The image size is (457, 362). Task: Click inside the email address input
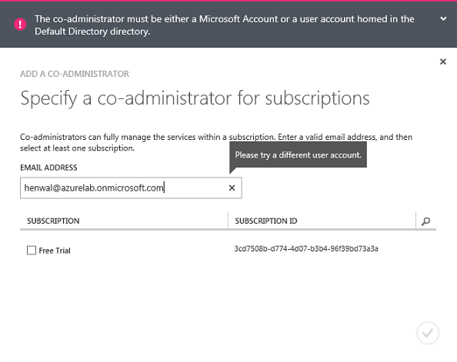131,188
